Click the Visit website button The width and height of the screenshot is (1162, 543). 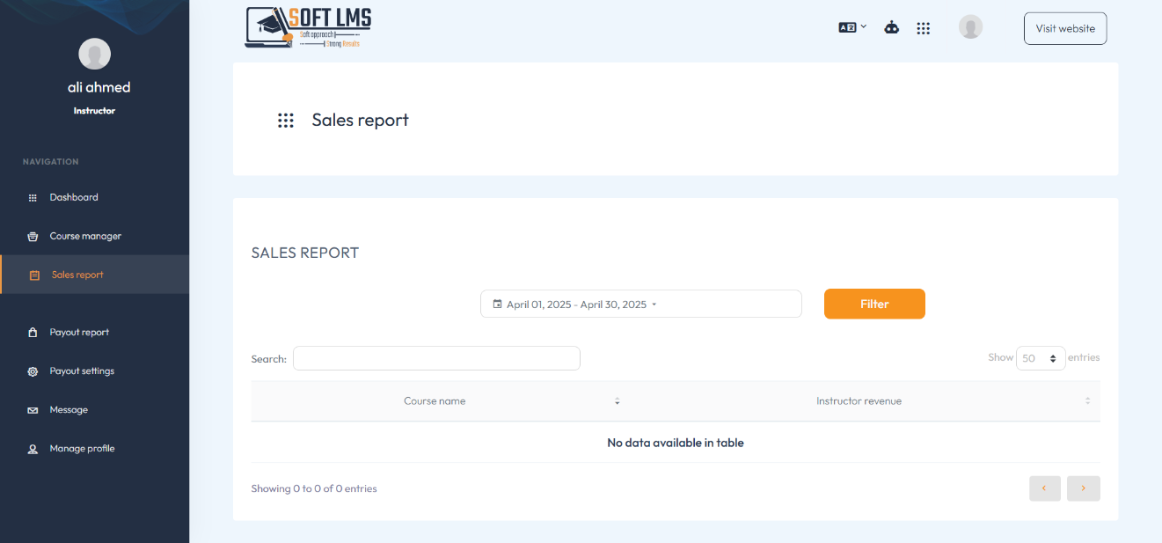[x=1065, y=28]
